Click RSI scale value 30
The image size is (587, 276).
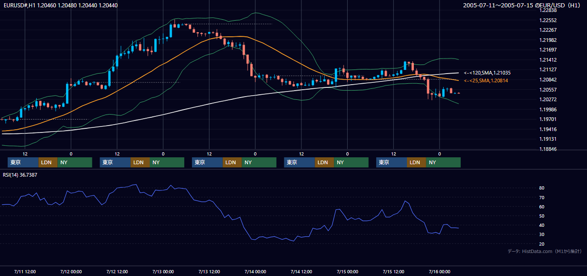click(x=542, y=234)
